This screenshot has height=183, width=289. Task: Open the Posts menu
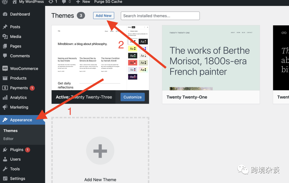coord(15,27)
